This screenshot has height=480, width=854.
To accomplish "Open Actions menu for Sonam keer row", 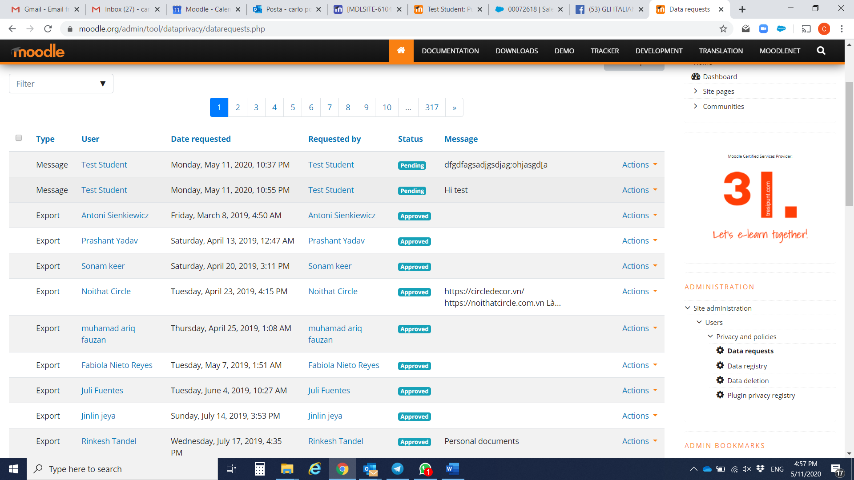I will (x=640, y=266).
